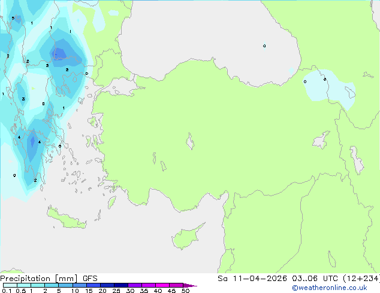The image size is (380, 293).
Task: Click the '15' legend scale label
Action: [89, 291]
